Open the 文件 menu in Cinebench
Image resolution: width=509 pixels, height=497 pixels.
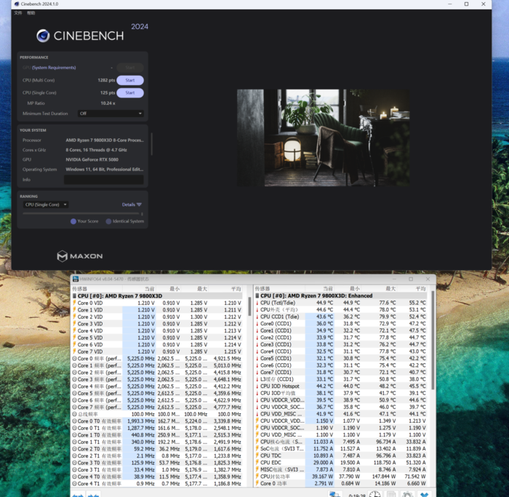coord(18,13)
